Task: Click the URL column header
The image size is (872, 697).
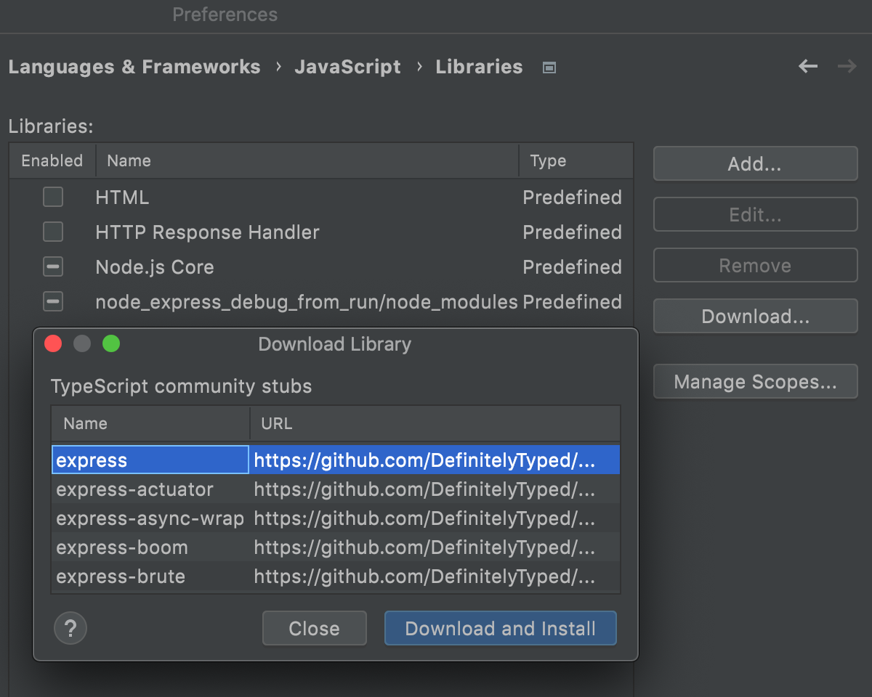Action: [x=277, y=423]
